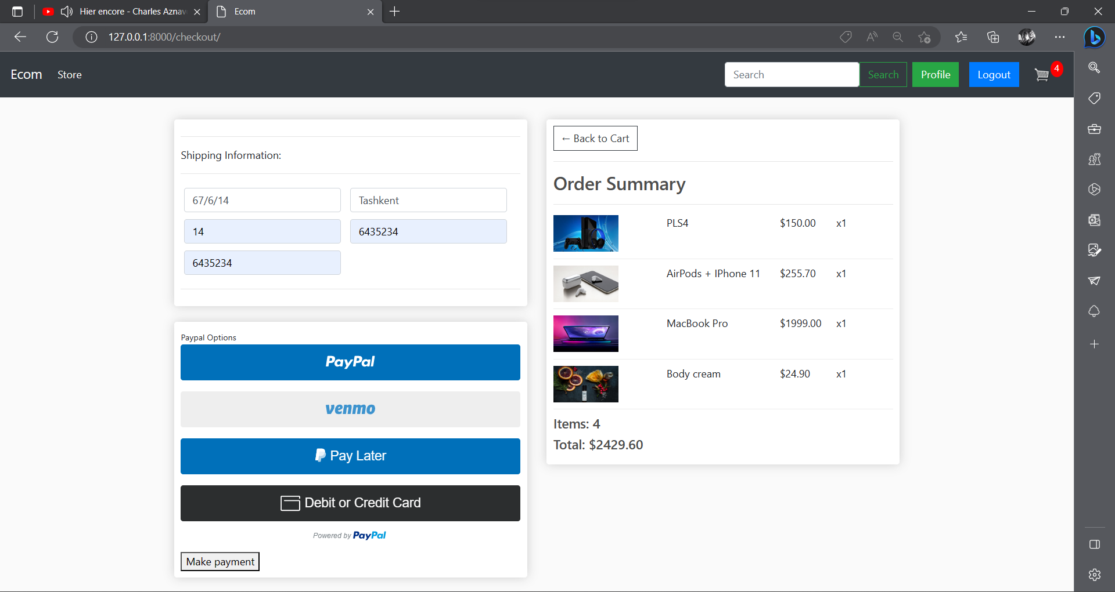Open the shopping tag icon in address bar

click(846, 37)
